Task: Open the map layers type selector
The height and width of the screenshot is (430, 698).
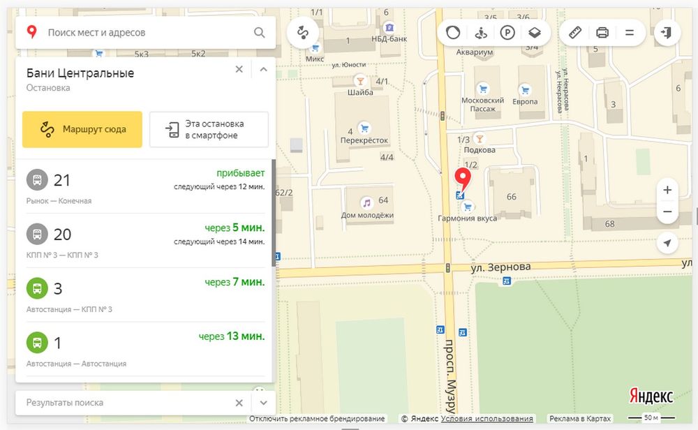Action: 534,32
